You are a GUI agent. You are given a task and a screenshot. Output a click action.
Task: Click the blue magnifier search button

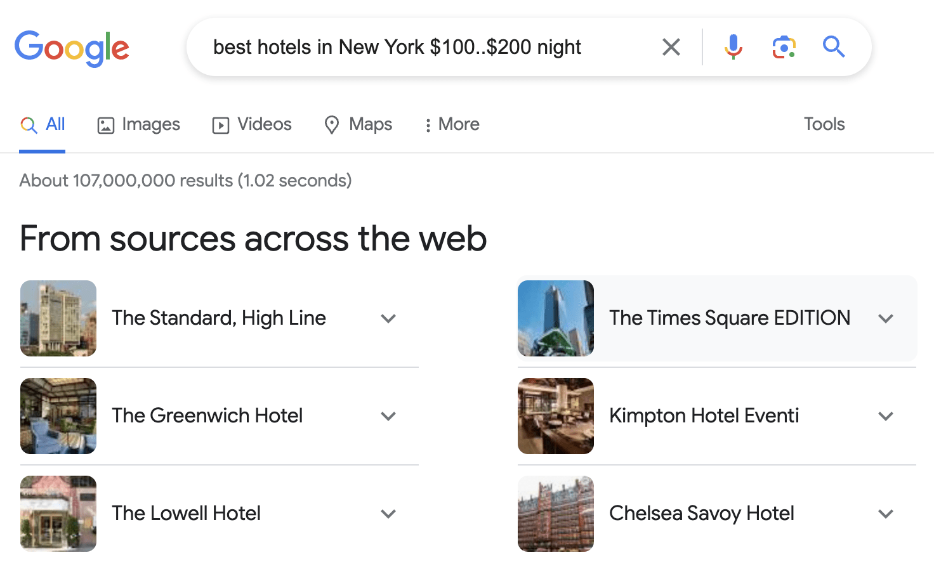pyautogui.click(x=834, y=47)
